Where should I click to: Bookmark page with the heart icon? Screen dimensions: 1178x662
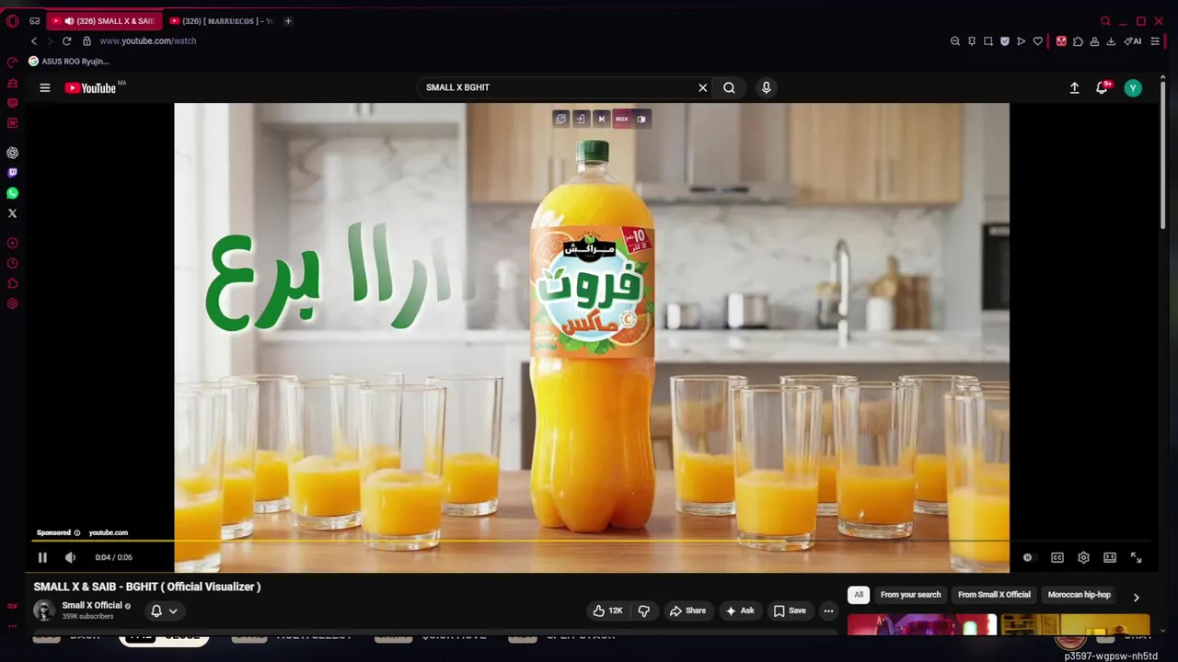[x=1038, y=41]
